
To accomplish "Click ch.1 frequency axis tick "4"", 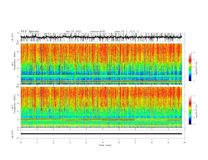I will (18, 68).
